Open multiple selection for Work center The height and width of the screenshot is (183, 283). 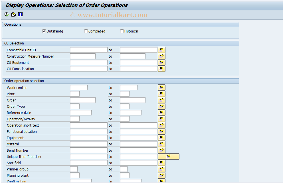click(x=161, y=87)
